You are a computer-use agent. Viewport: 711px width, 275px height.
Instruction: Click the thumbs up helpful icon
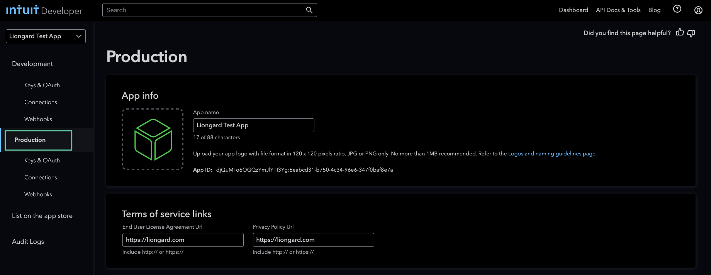pos(680,32)
